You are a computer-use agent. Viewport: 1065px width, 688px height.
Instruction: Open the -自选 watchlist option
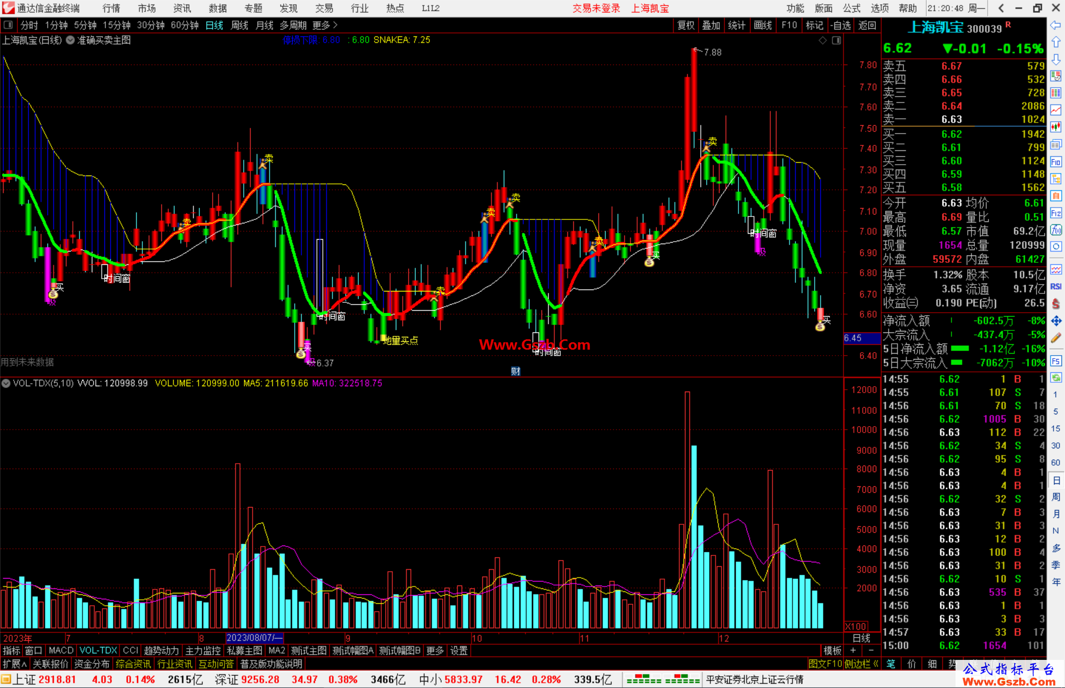841,25
